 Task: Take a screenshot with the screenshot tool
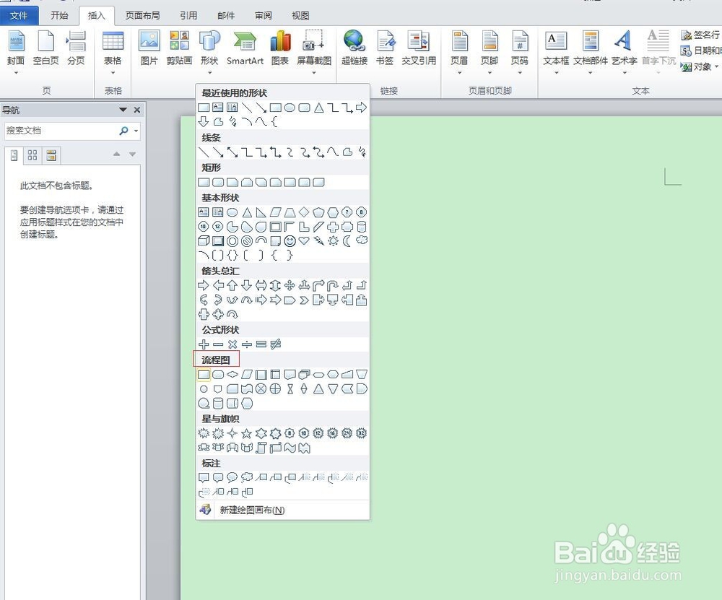[313, 48]
